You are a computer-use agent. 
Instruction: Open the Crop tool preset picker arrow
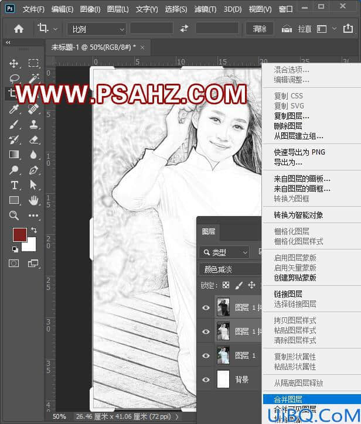(x=56, y=29)
